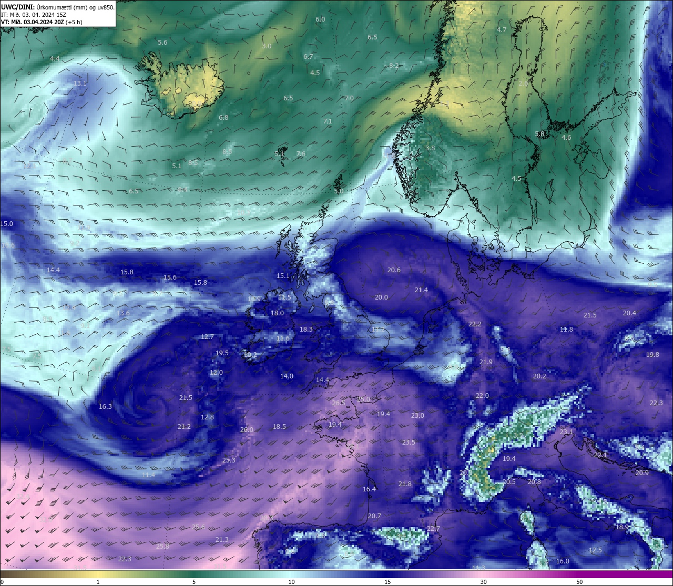Viewport: 673px width, 586px height.
Task: Click the title 'UWC/DINI: Úrkomumætti (mm) og uv850.'
Action: pyautogui.click(x=58, y=7)
